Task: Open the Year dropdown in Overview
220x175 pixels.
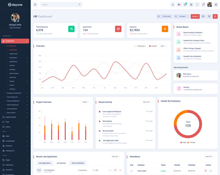Action: pyautogui.click(x=163, y=46)
